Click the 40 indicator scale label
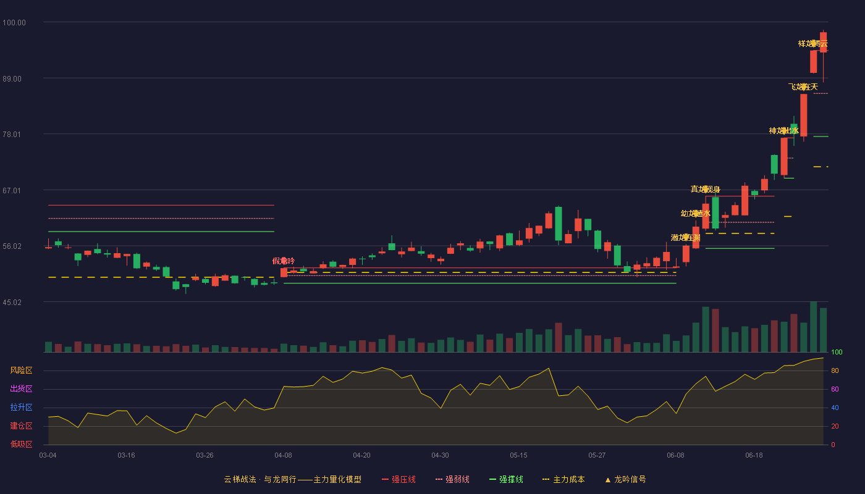This screenshot has width=865, height=494. tap(835, 408)
